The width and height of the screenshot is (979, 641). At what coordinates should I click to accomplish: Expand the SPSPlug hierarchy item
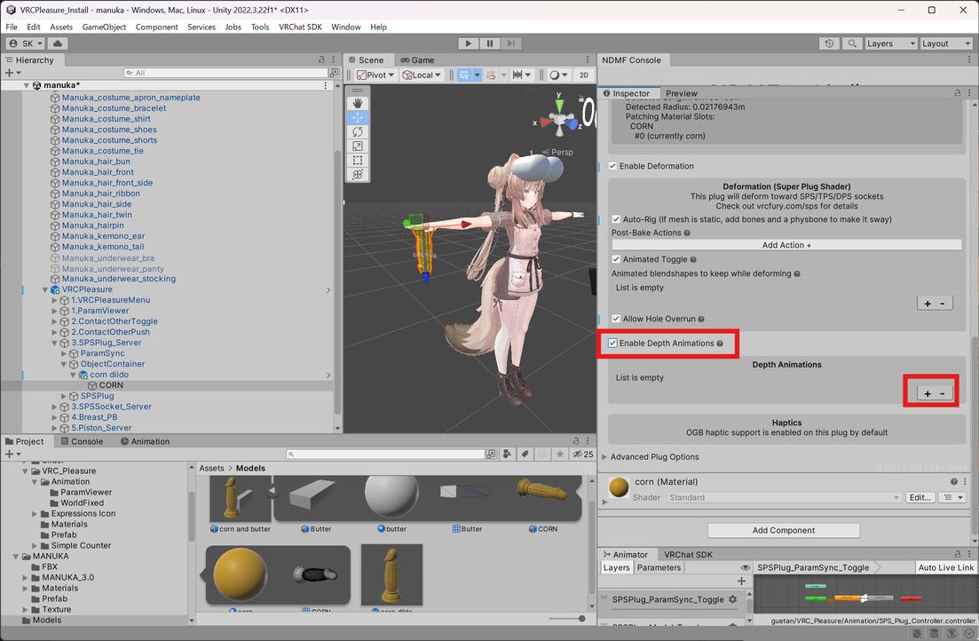pos(64,396)
